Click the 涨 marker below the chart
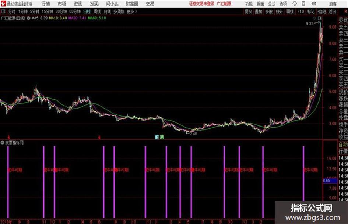The image size is (348, 224). click(x=157, y=137)
